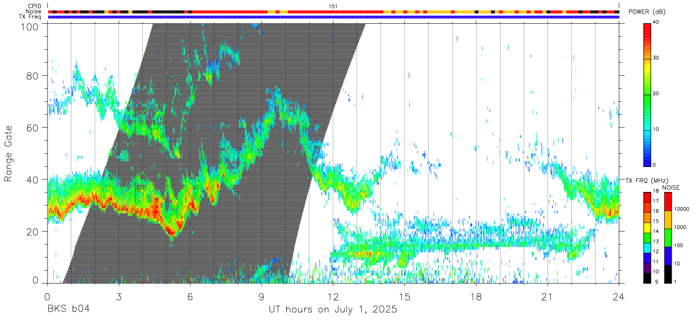Click the UT hours axis tick '18'

coord(476,296)
